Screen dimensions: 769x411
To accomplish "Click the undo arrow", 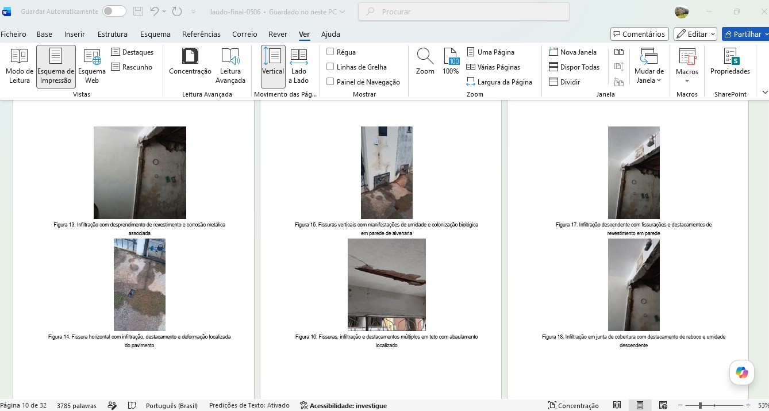I will 154,11.
